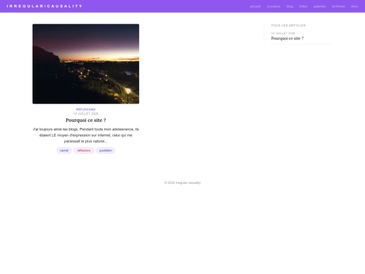Click the footer © 2026 irregular causality
Image resolution: width=365 pixels, height=274 pixels.
182,183
